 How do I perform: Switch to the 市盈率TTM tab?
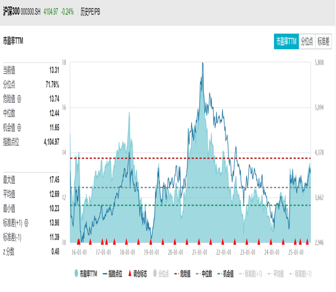tap(286, 41)
